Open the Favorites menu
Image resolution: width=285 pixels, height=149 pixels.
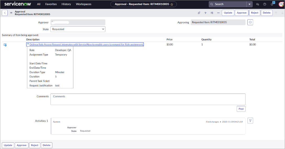(x=51, y=4)
